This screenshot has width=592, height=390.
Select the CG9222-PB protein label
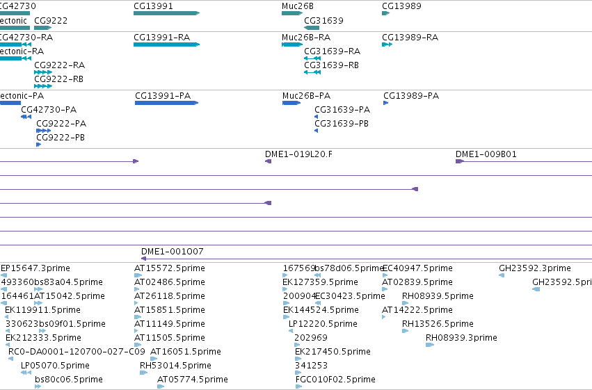tap(61, 138)
